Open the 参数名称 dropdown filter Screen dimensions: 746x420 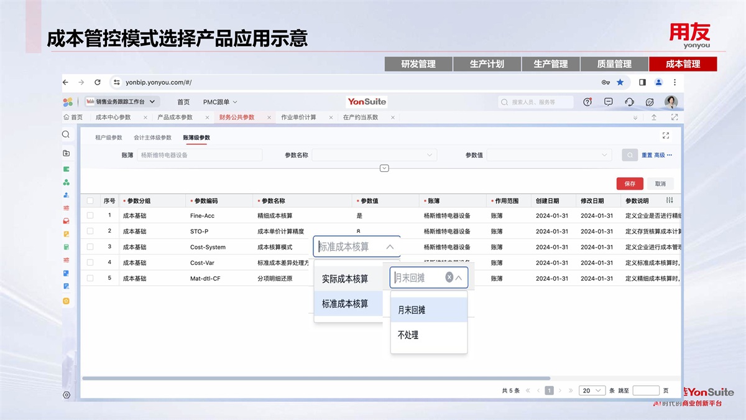point(374,155)
